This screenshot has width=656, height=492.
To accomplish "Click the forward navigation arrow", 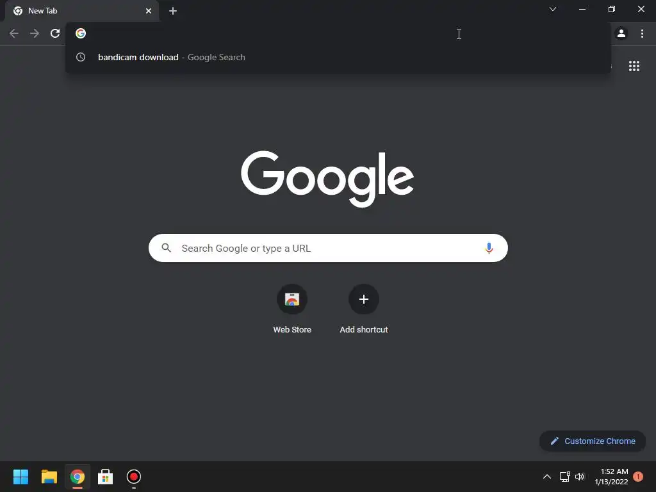I will coord(35,33).
